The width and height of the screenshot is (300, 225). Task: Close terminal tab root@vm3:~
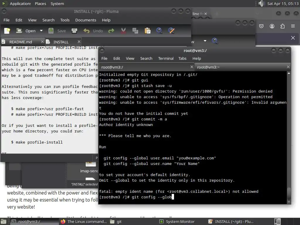coord(288,67)
